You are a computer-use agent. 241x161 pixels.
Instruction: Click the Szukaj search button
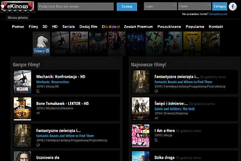tap(127, 7)
